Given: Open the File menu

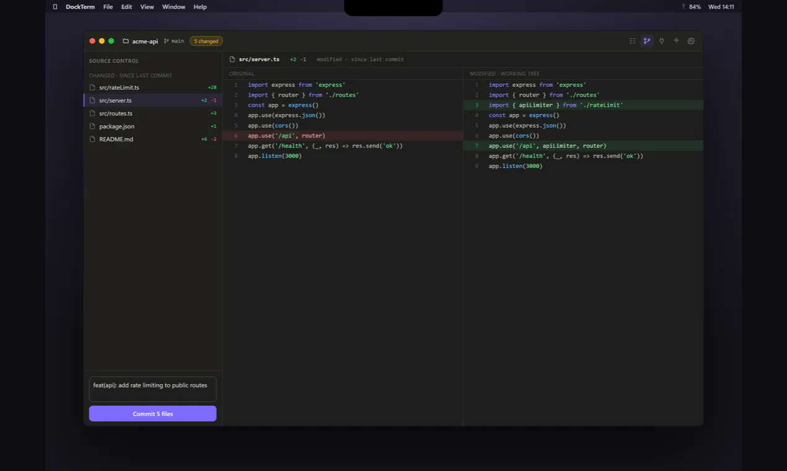Looking at the screenshot, I should (x=108, y=7).
